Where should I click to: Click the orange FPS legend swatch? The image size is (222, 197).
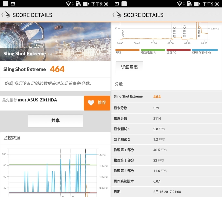[127, 50]
